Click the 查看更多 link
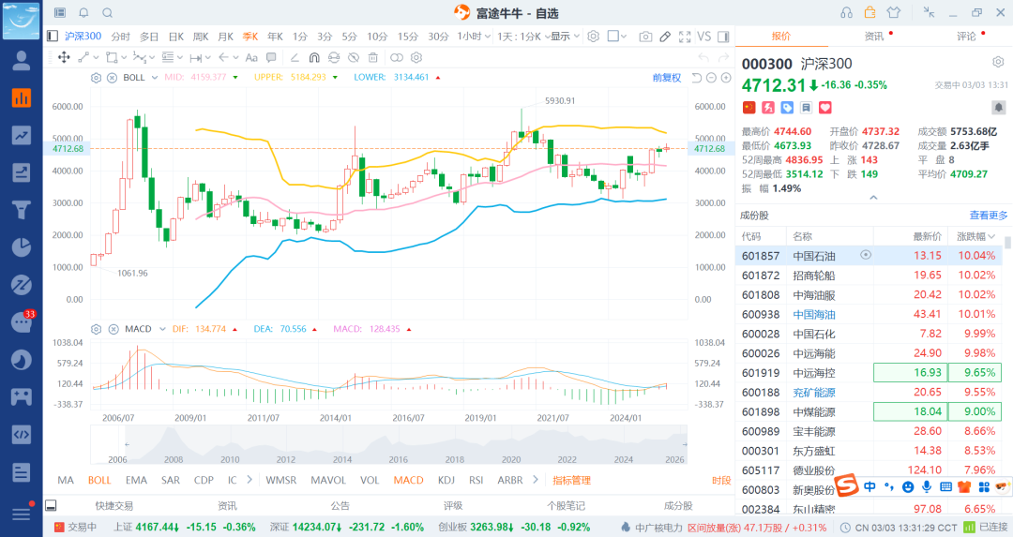The height and width of the screenshot is (537, 1013). pyautogui.click(x=989, y=216)
